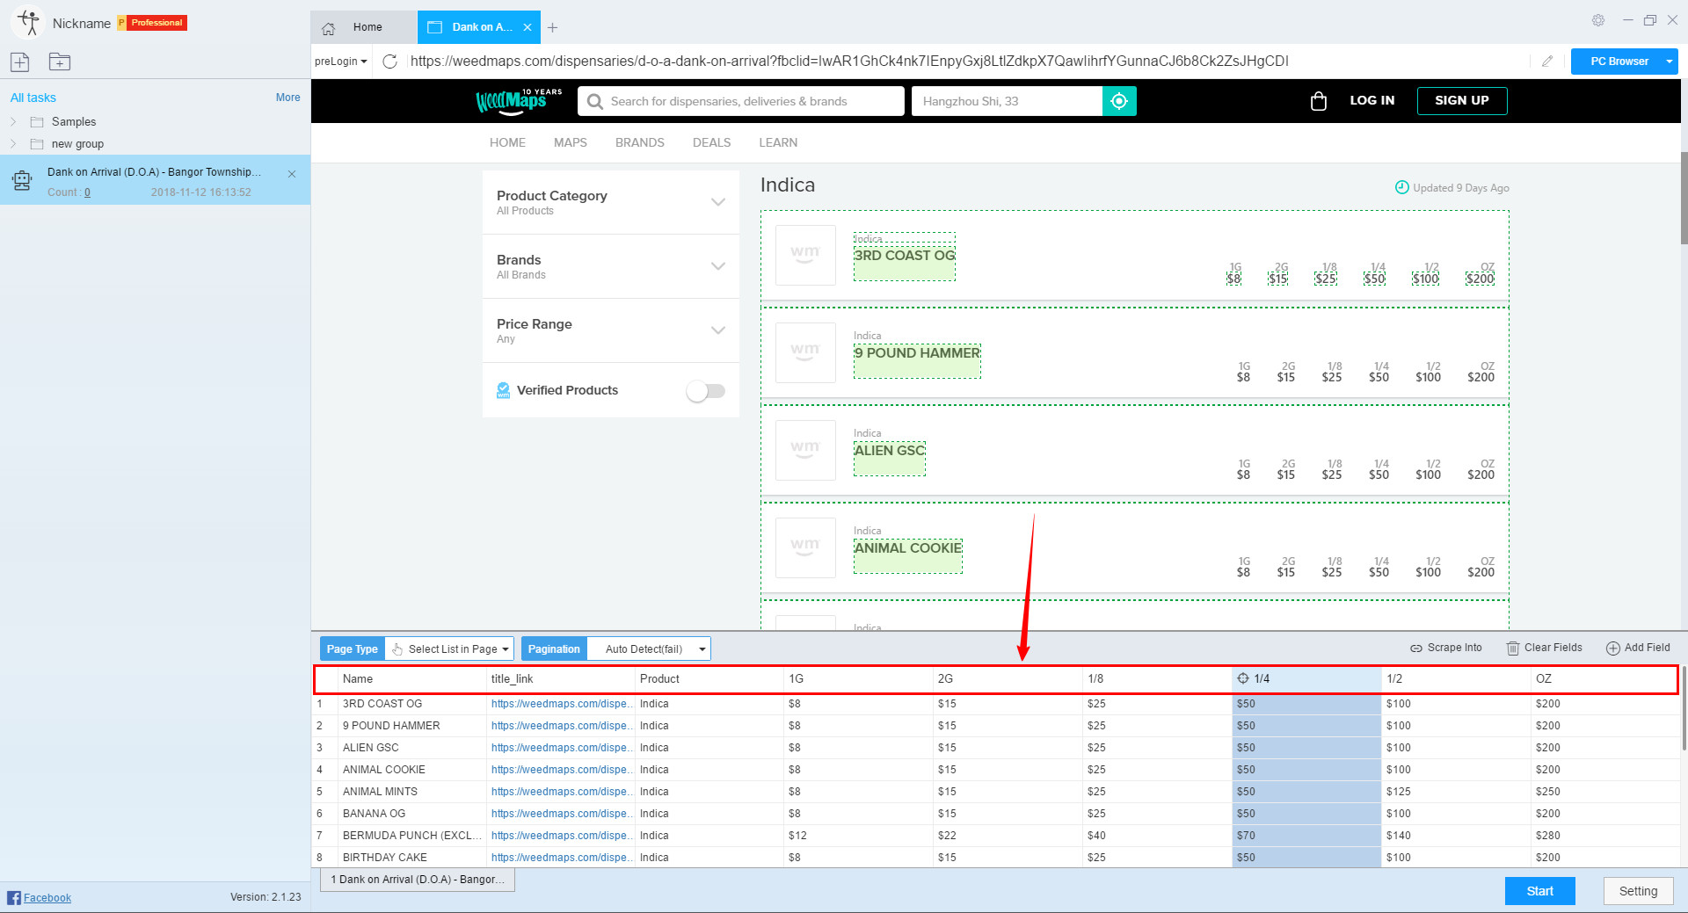Open a new tab with plus icon
The image size is (1688, 913).
(553, 28)
